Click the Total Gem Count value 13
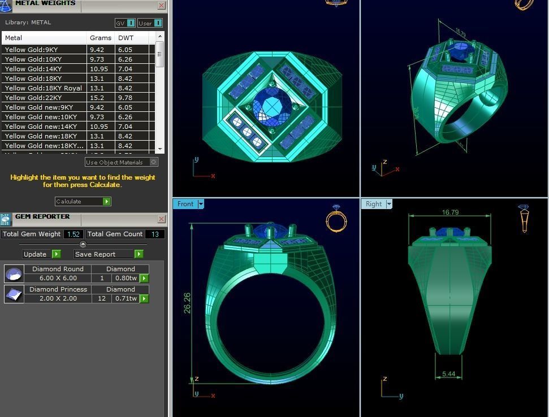The width and height of the screenshot is (549, 417). (x=155, y=234)
